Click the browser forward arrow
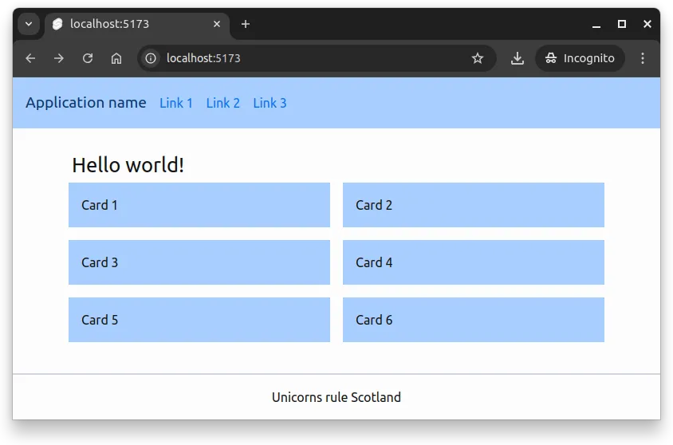 59,58
